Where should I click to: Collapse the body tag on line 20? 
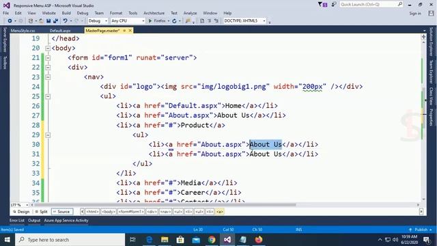pos(48,49)
